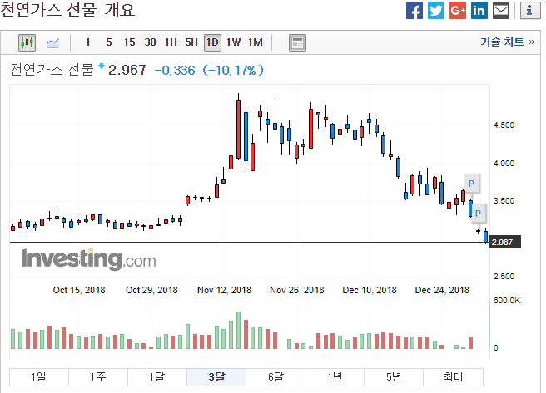Select the 1M interval
Image resolution: width=546 pixels, height=393 pixels.
point(256,42)
